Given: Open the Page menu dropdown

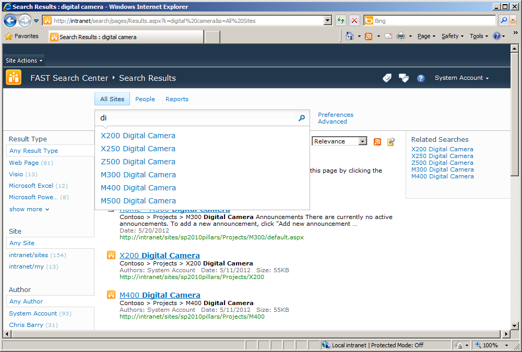Looking at the screenshot, I should pyautogui.click(x=426, y=36).
